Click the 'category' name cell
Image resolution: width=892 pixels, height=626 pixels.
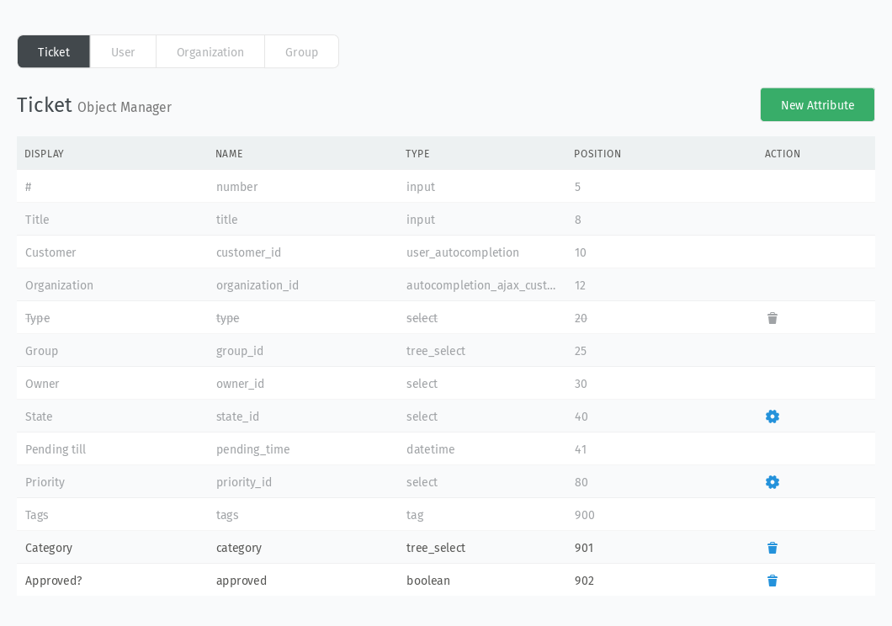click(239, 548)
